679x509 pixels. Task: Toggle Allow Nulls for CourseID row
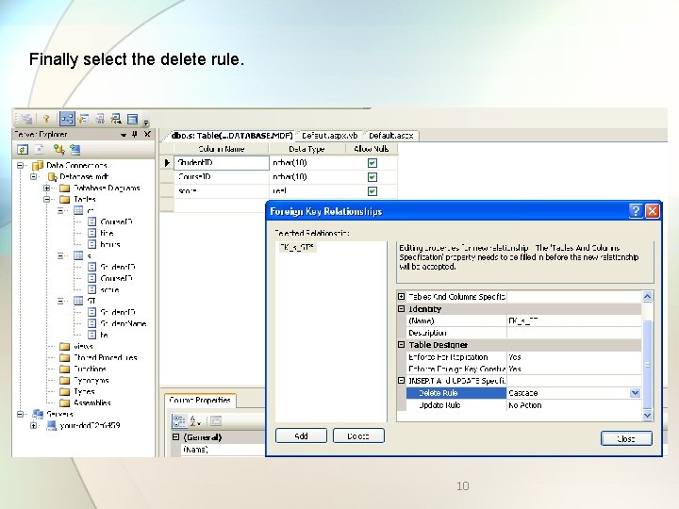point(372,177)
